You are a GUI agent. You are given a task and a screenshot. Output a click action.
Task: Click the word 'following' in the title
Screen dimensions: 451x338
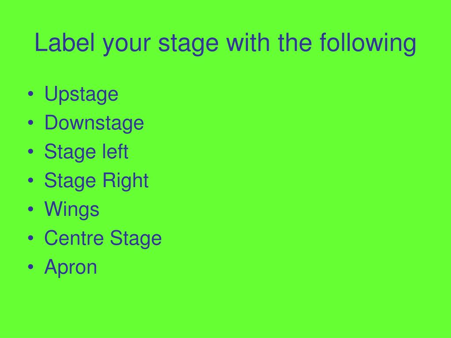click(368, 43)
